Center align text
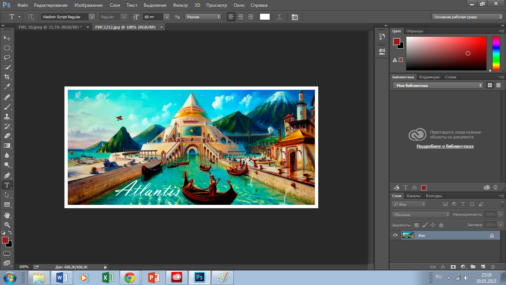Screen dimensions: 506x285 [241, 17]
